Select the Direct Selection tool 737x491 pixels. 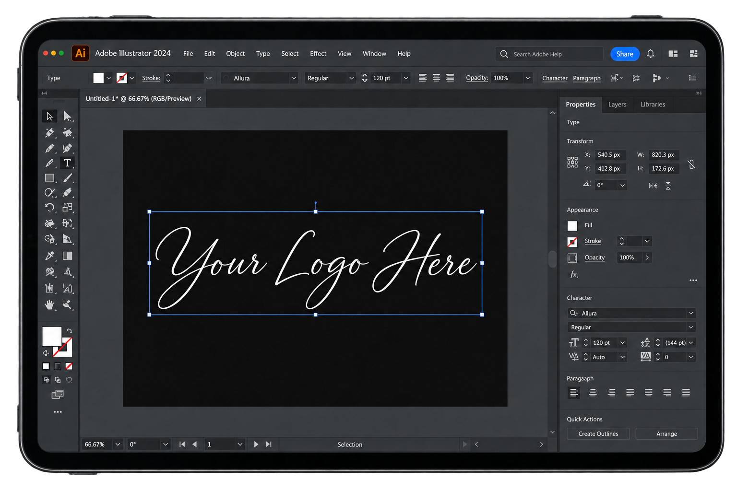pos(67,116)
